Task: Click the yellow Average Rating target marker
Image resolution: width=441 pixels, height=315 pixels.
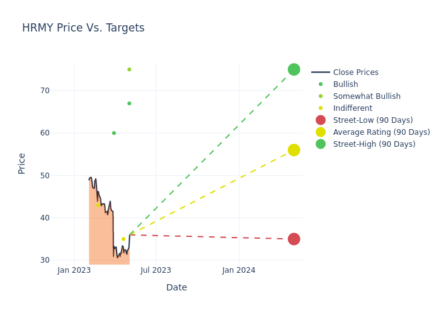Action: pyautogui.click(x=294, y=150)
